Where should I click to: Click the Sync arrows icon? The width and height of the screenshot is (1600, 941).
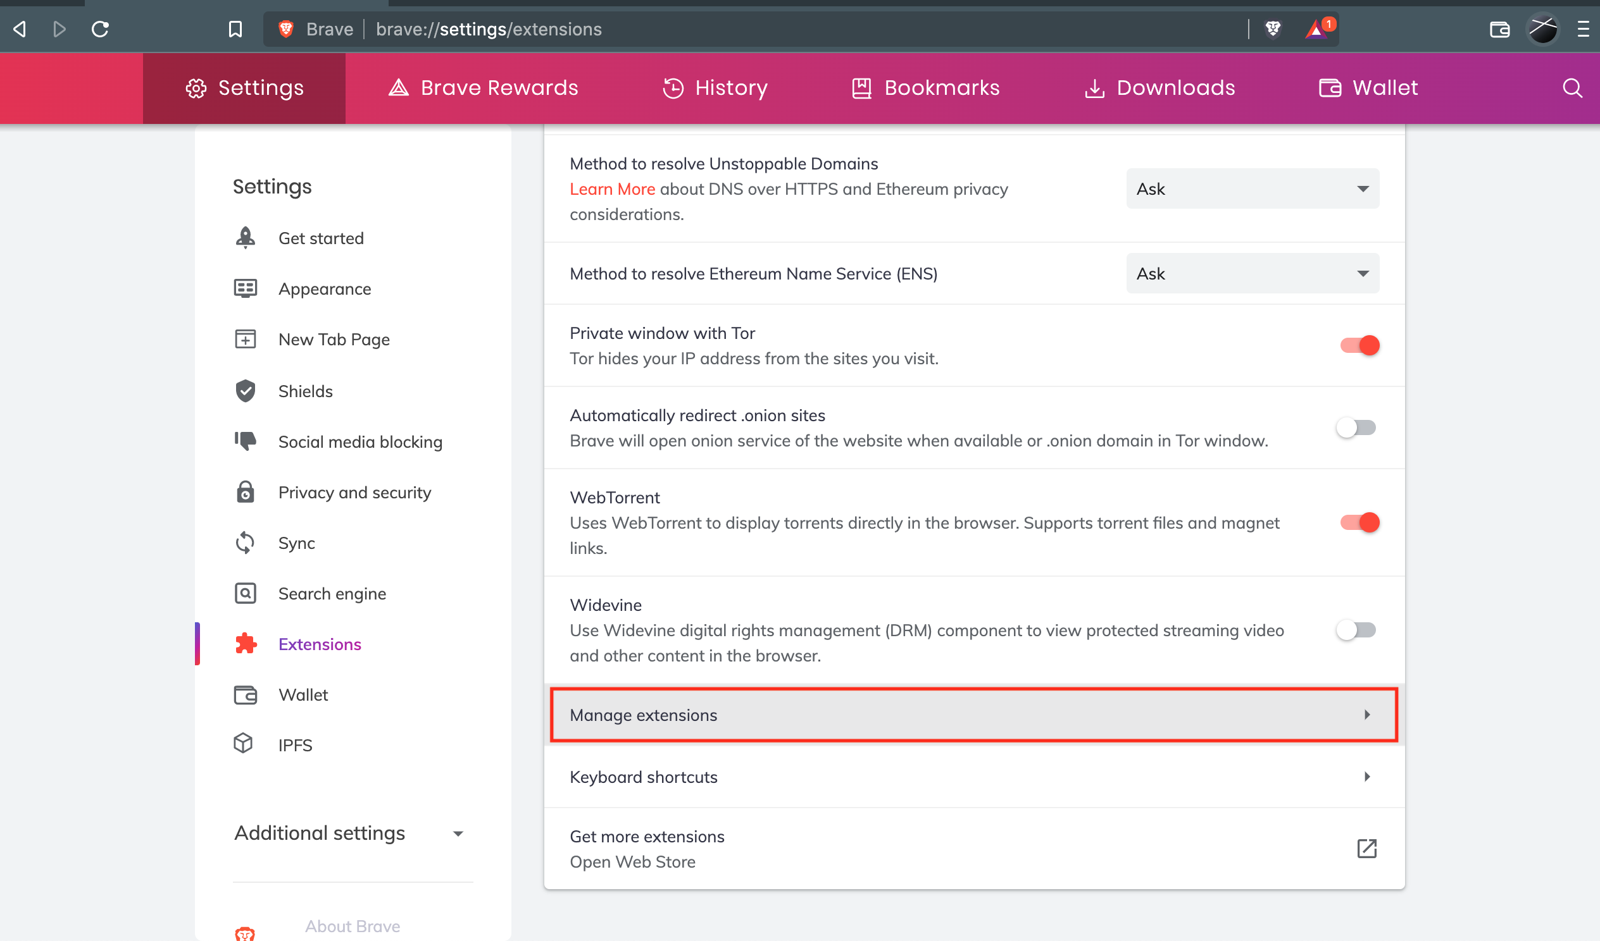coord(245,543)
